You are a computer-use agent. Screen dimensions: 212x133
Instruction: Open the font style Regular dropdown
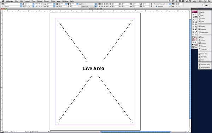pos(21,6)
